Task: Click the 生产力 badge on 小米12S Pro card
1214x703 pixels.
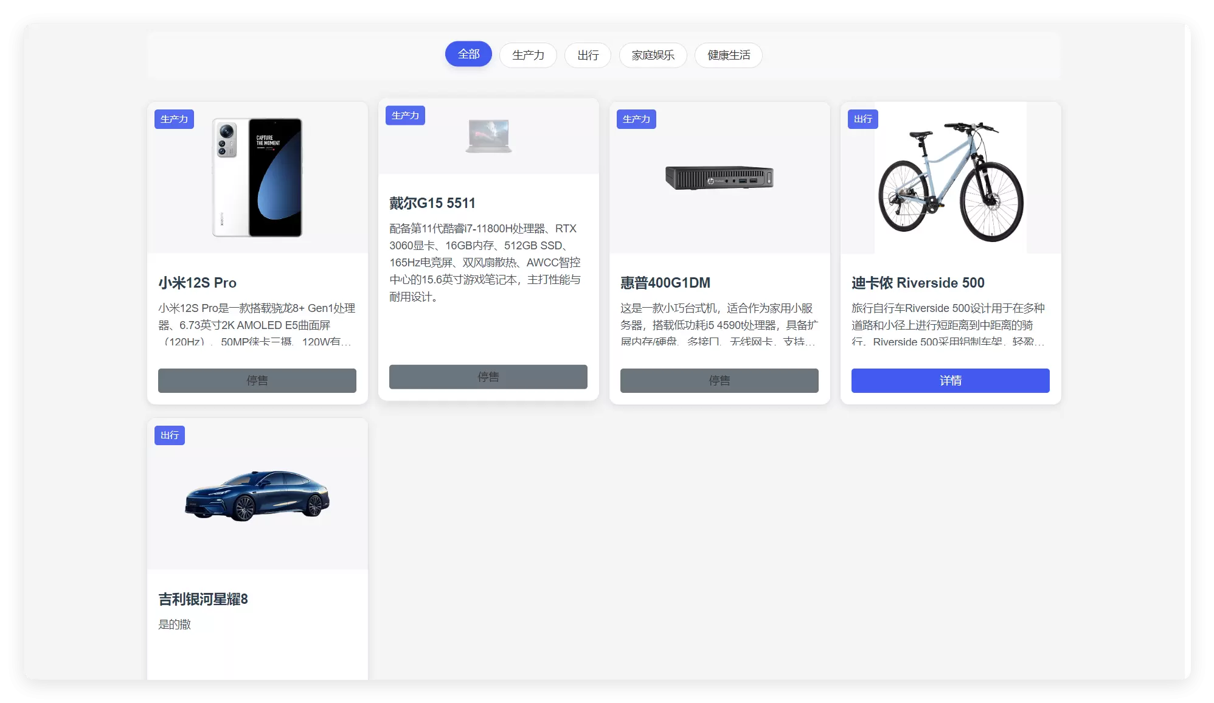Action: pos(174,119)
